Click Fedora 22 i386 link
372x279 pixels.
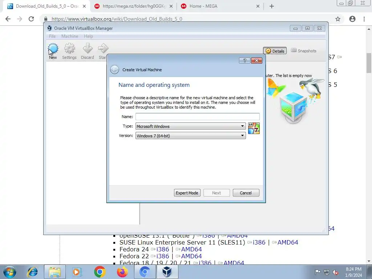[162, 256]
